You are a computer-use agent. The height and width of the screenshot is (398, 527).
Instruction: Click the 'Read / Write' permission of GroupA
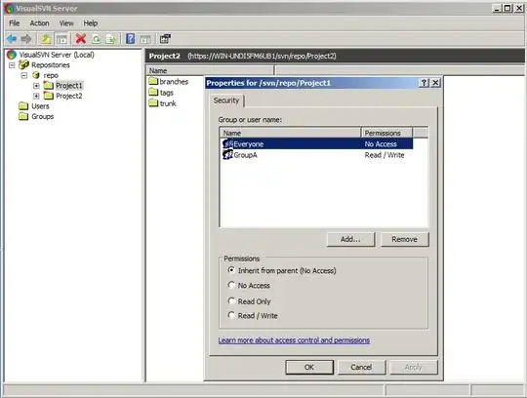[x=385, y=155]
